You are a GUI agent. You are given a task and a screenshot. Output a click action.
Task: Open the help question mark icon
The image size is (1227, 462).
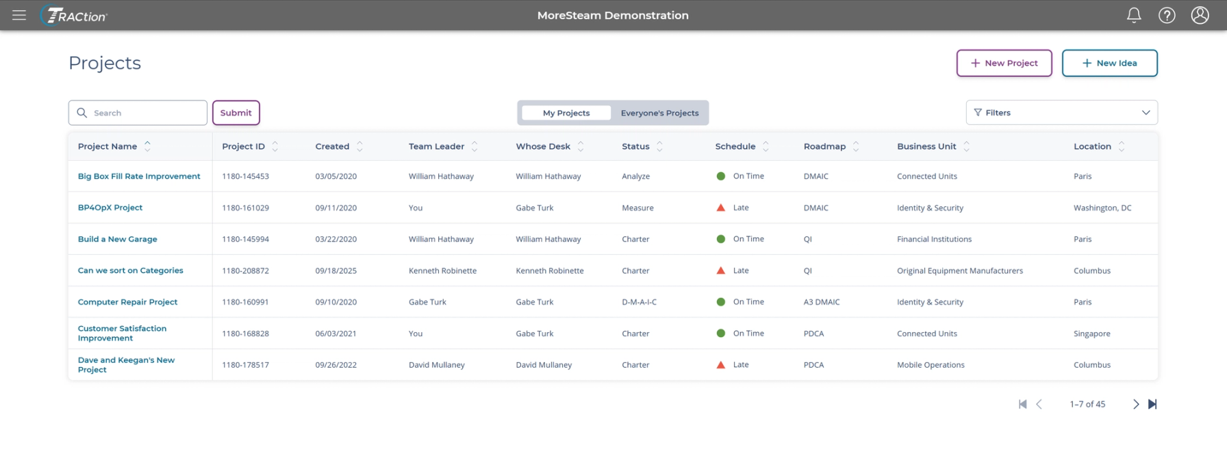click(1167, 15)
